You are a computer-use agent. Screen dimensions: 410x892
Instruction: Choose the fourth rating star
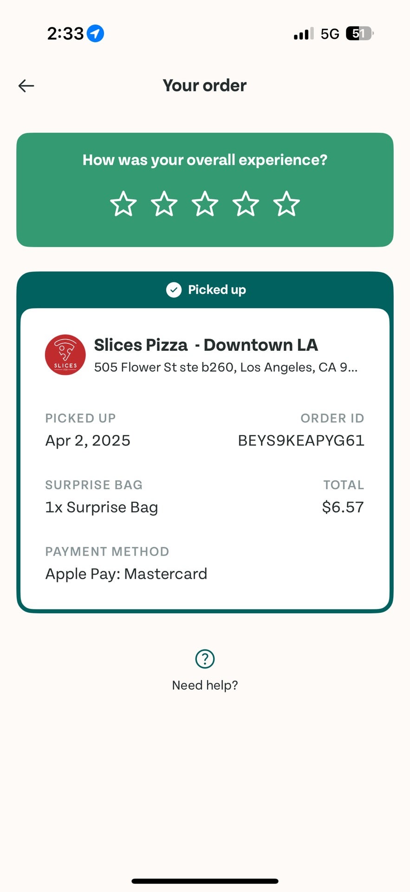[x=246, y=204]
